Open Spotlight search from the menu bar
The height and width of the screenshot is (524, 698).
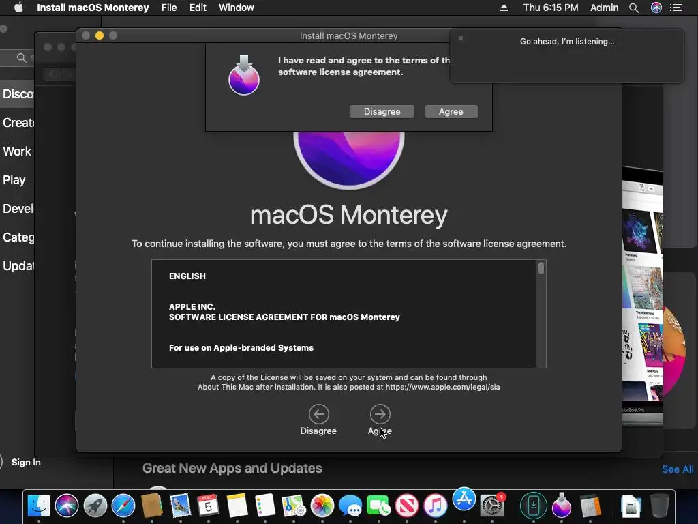coord(634,8)
